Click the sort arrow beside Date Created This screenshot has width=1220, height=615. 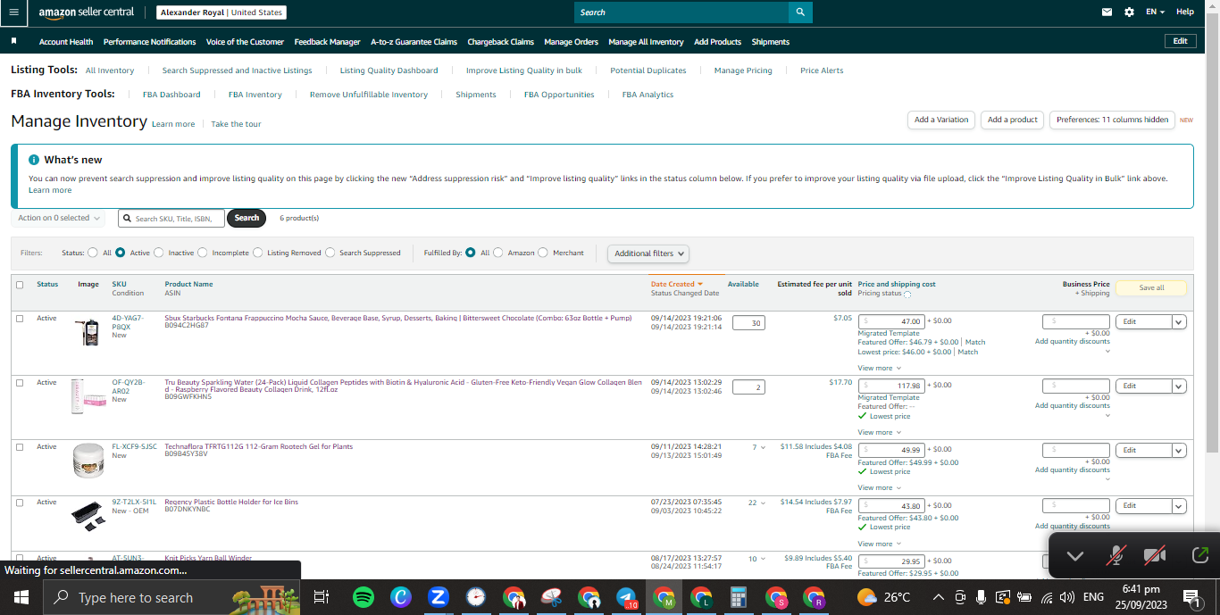[x=700, y=284]
